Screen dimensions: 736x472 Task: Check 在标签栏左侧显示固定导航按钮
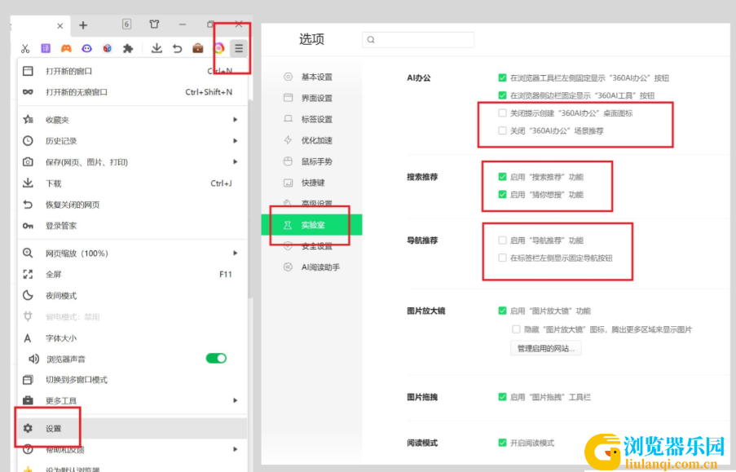(502, 258)
